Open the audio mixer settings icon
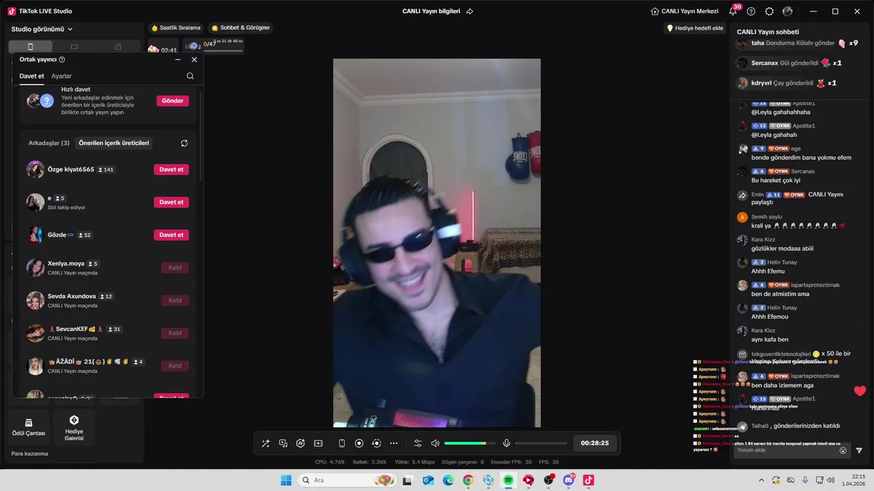Image resolution: width=874 pixels, height=491 pixels. pos(418,443)
